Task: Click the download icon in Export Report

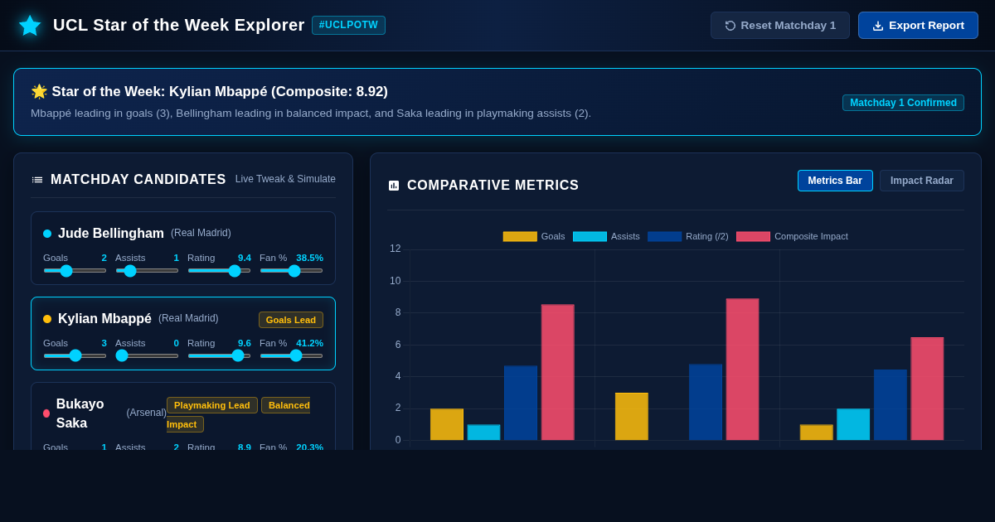Action: [x=878, y=26]
